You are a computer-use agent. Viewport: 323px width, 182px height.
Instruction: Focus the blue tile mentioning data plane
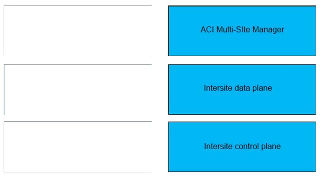[x=242, y=89]
